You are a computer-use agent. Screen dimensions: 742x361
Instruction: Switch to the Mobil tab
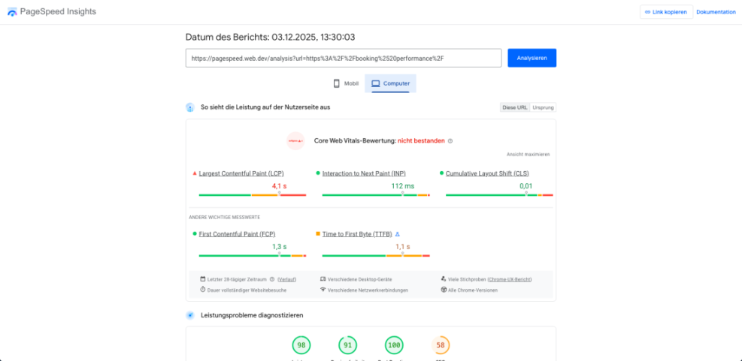(x=346, y=83)
